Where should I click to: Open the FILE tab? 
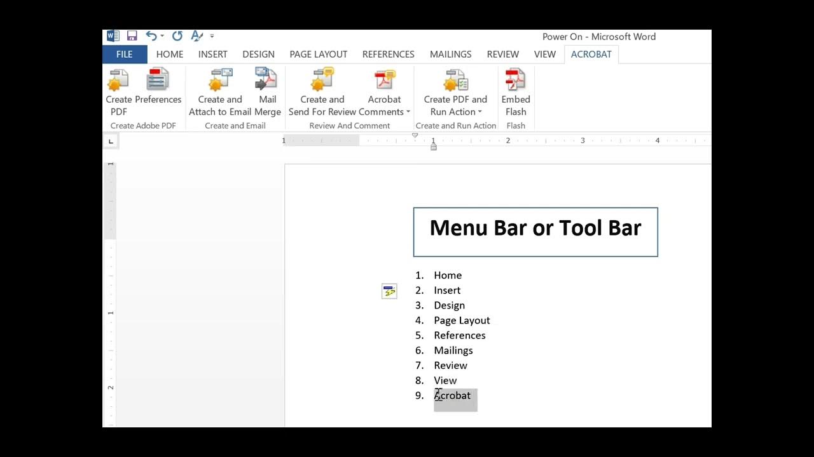125,54
